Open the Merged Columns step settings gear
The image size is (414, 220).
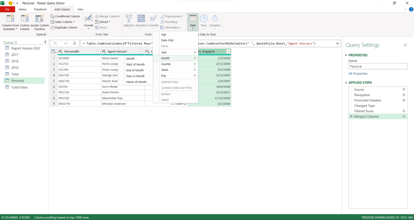(x=404, y=116)
